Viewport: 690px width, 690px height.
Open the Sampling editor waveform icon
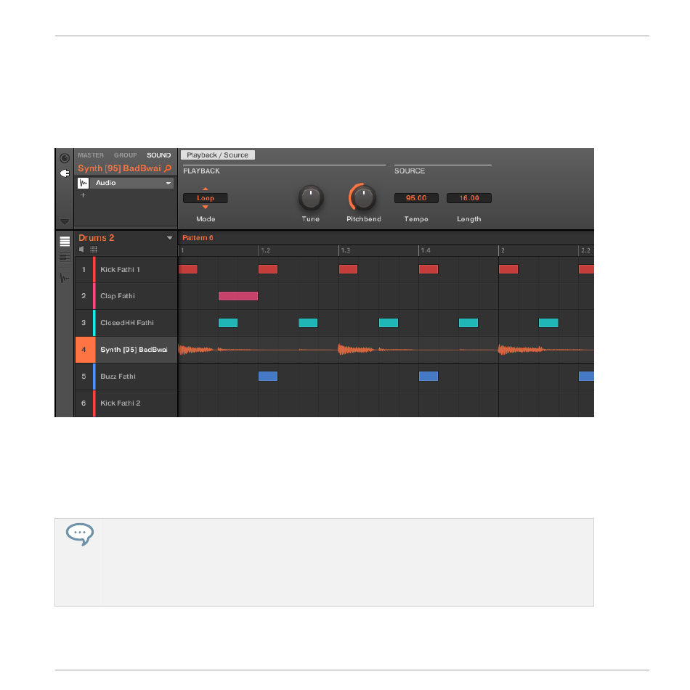point(65,278)
